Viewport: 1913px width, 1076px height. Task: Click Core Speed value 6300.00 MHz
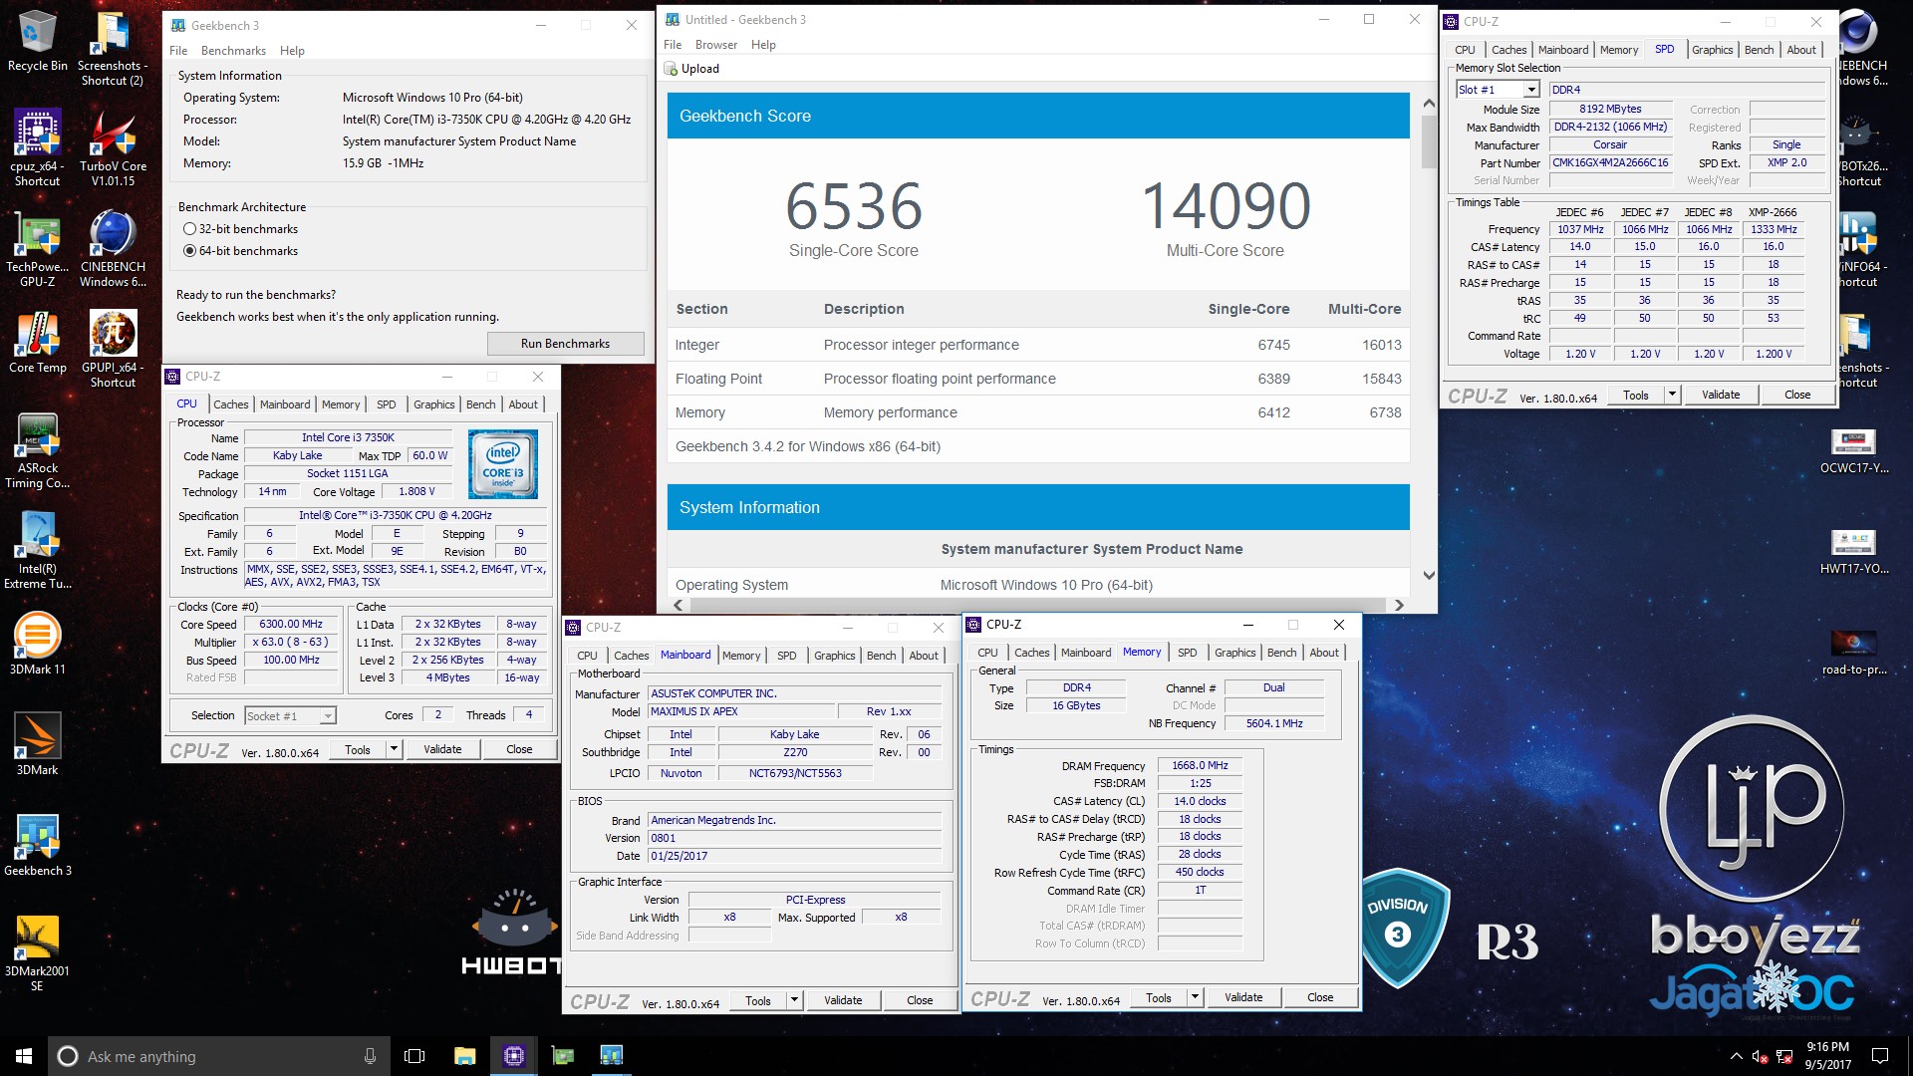point(291,625)
